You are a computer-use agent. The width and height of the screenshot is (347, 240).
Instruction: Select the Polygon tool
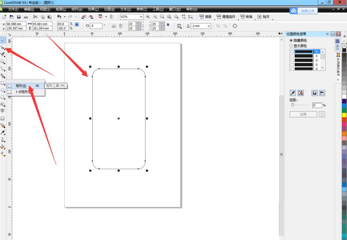pos(3,97)
